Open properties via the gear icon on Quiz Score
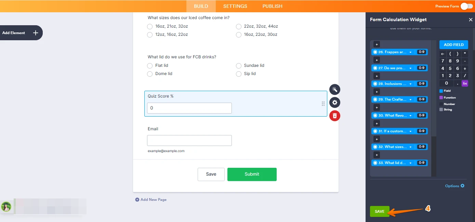Viewport: 475px width, 222px height. click(334, 102)
